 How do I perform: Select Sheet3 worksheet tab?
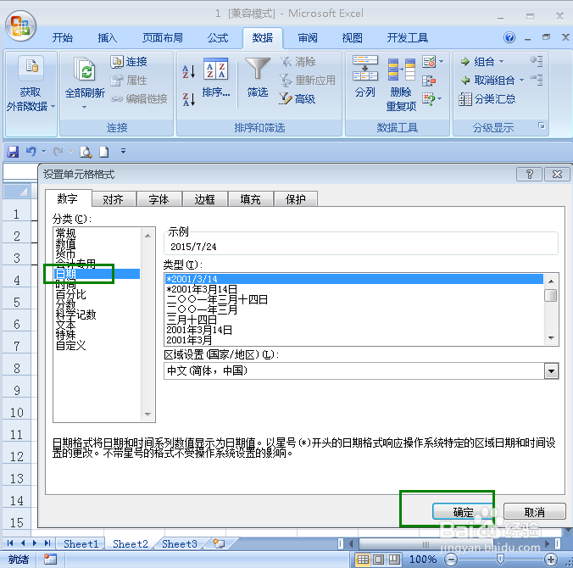pos(180,544)
